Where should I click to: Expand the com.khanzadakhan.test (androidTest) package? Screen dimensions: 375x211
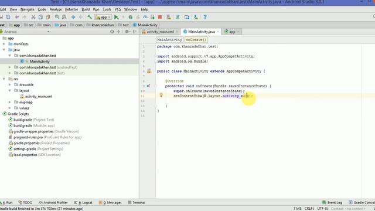point(10,67)
